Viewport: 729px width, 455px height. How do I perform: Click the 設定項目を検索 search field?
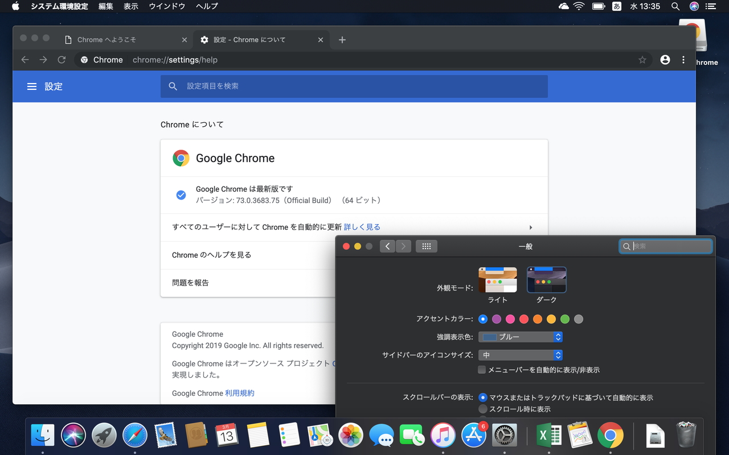(x=354, y=86)
